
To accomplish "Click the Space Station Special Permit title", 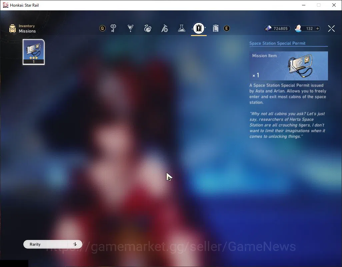I will pyautogui.click(x=277, y=43).
